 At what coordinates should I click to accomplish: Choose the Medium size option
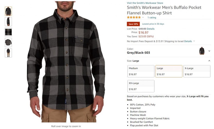tap(141, 71)
